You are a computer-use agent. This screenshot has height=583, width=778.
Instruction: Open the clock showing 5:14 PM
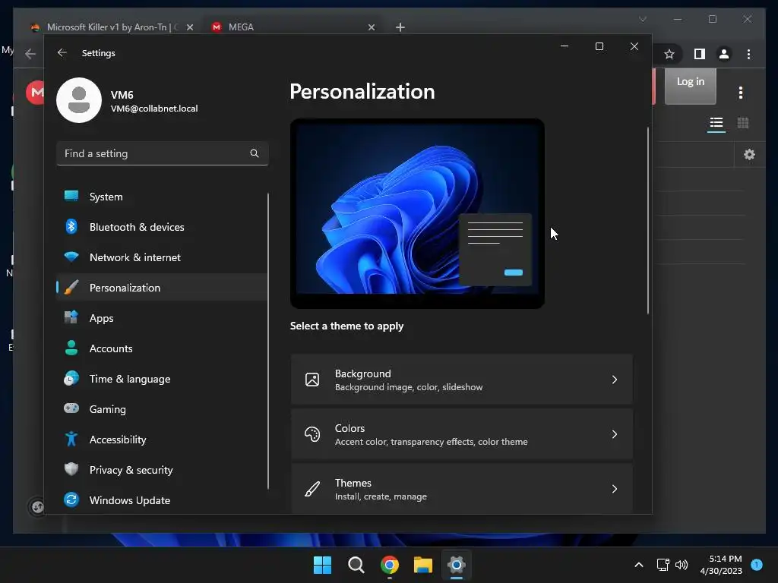[721, 565]
